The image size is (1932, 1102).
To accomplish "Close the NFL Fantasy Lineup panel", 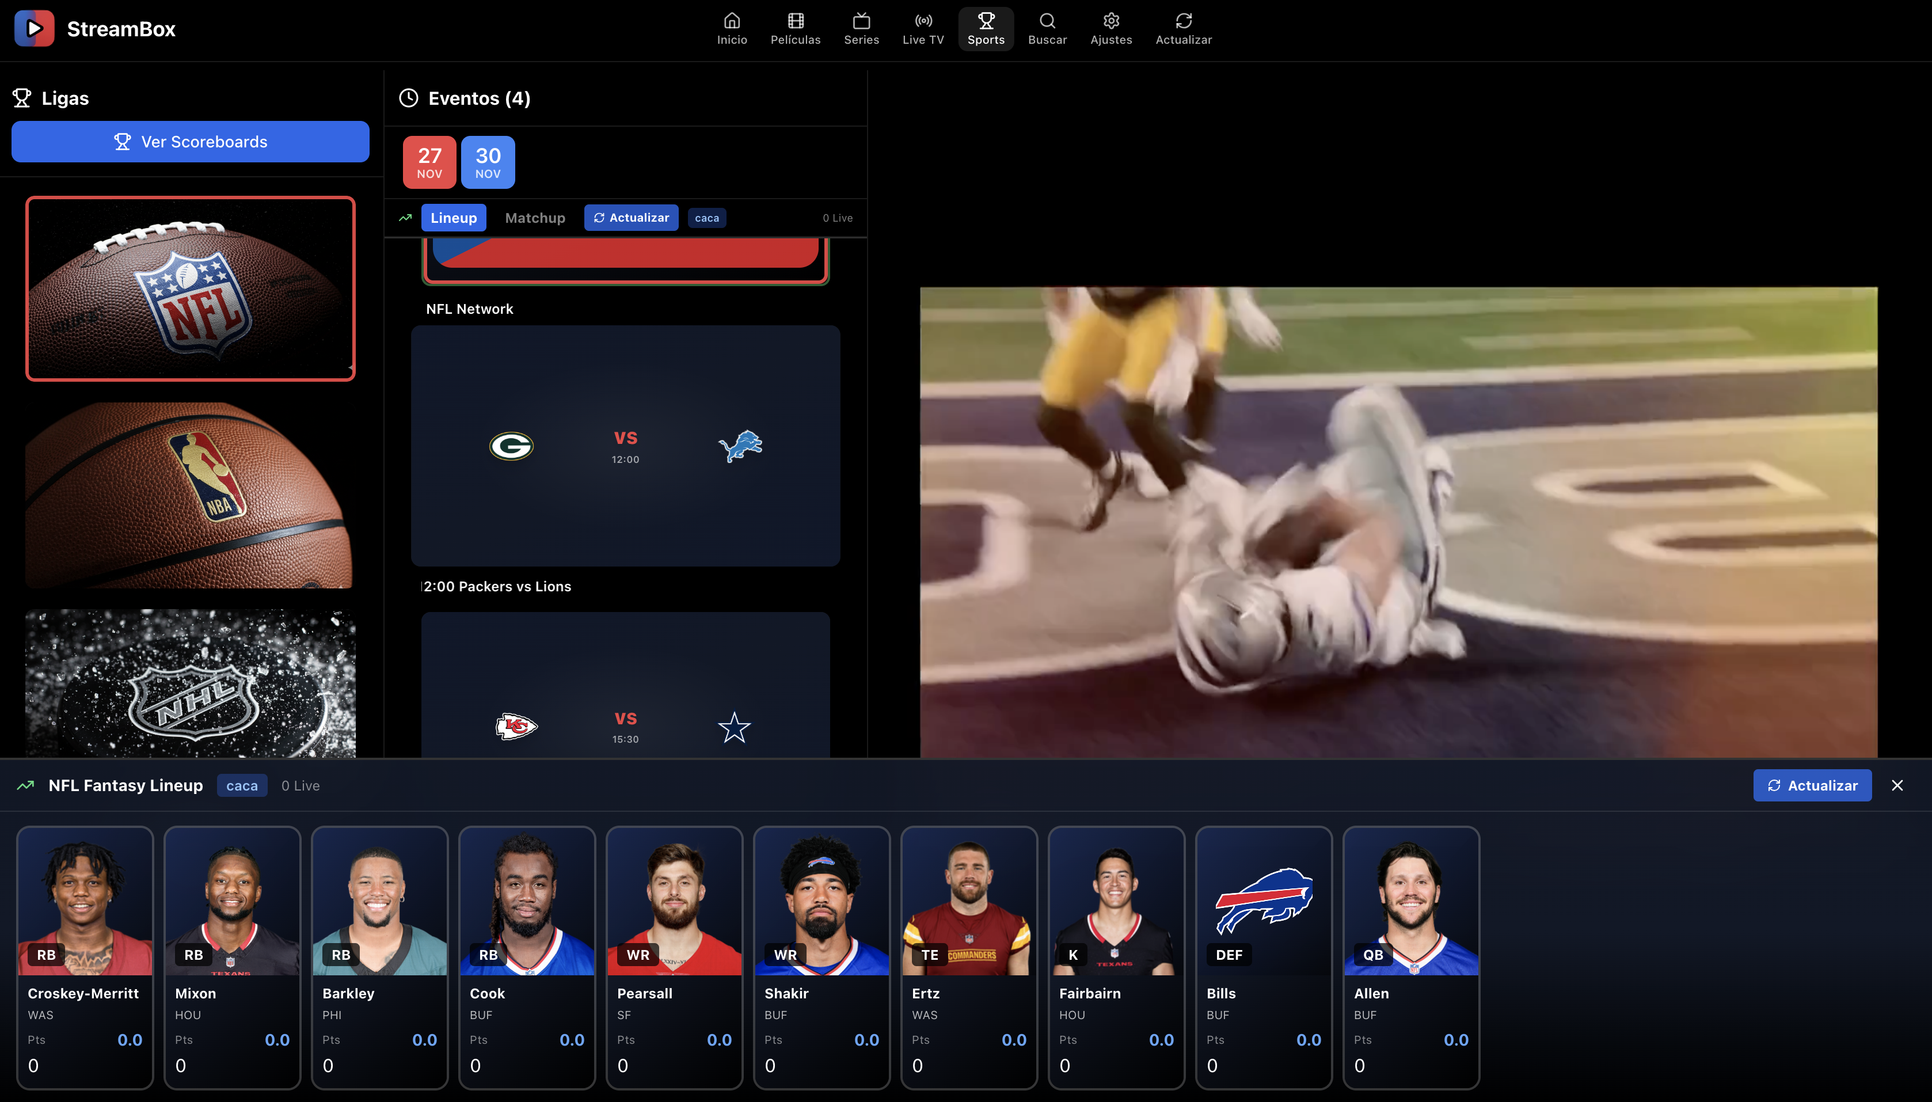I will [1896, 786].
